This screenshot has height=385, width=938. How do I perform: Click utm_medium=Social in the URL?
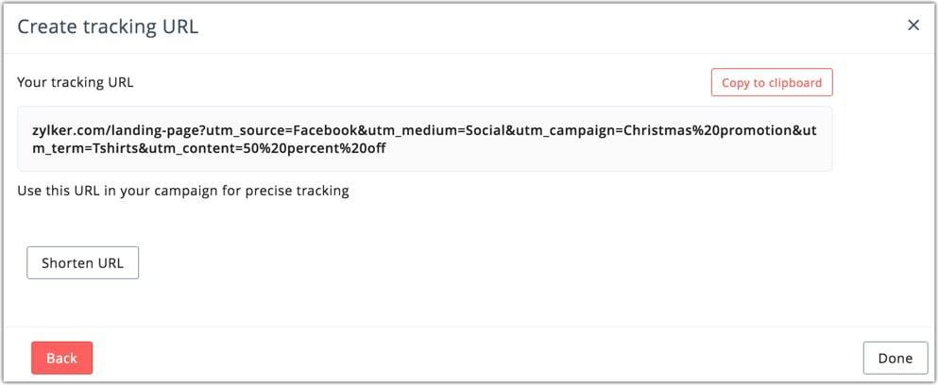(437, 131)
